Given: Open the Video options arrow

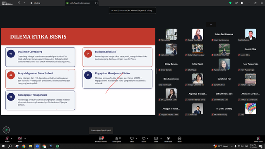Looking at the screenshot, I should 25,138.
